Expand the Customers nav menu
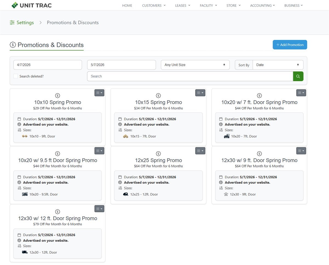This screenshot has height=265, width=329. pyautogui.click(x=154, y=5)
